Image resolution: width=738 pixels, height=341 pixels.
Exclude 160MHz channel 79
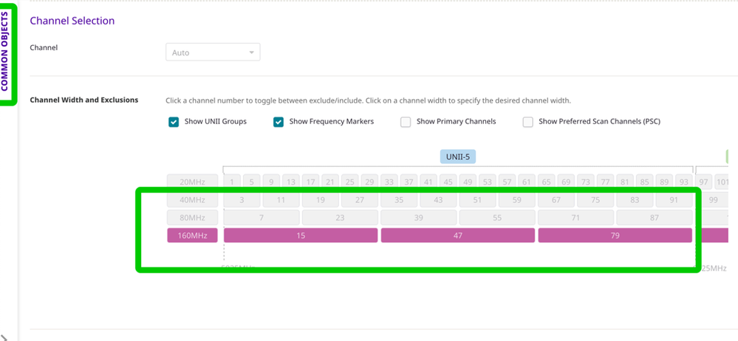pyautogui.click(x=615, y=235)
